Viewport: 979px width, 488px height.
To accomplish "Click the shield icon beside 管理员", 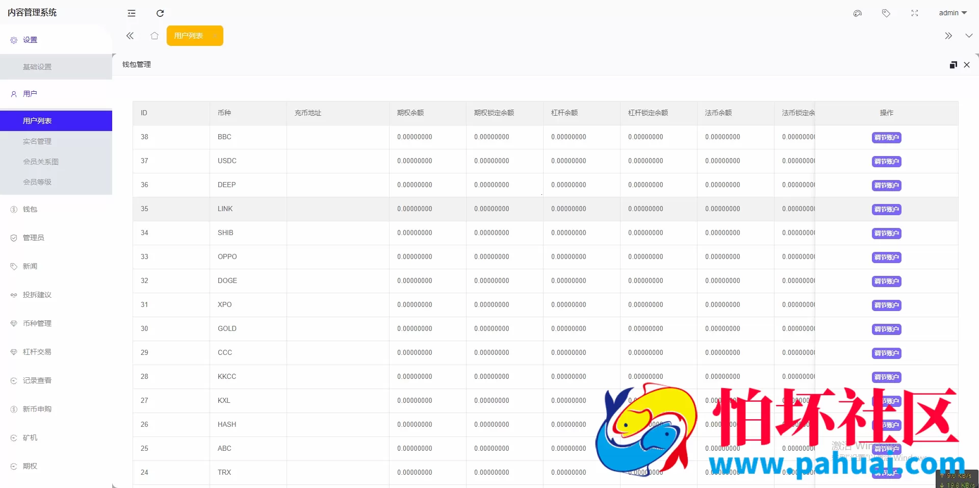I will pyautogui.click(x=14, y=238).
